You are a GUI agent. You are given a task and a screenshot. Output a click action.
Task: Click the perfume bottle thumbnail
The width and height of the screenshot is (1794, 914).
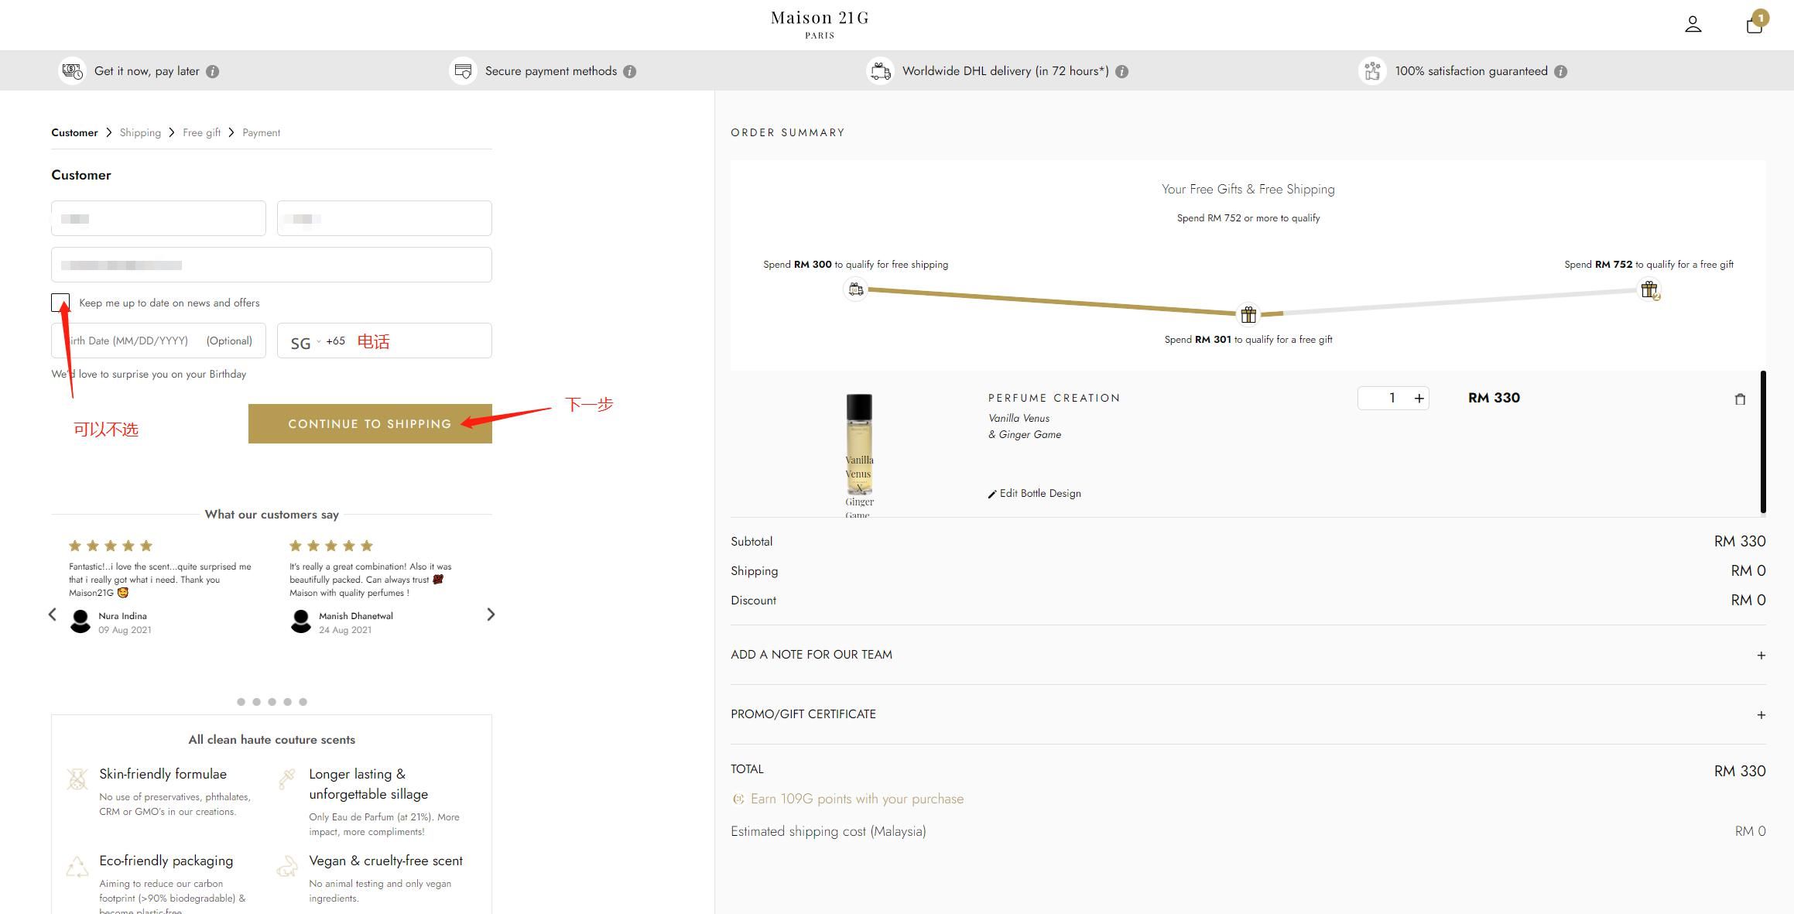tap(859, 455)
